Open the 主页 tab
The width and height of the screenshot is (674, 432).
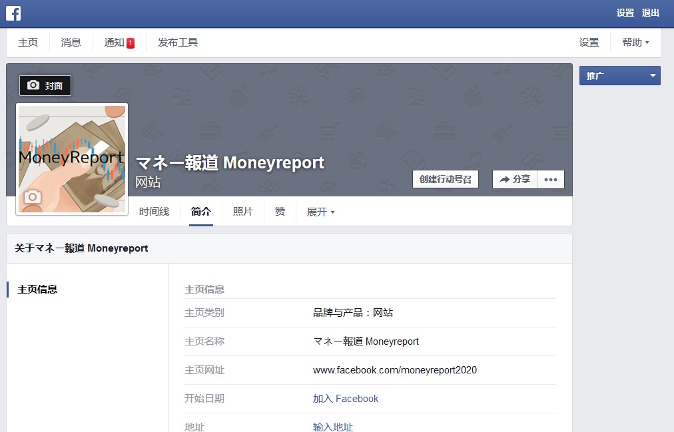pos(28,43)
